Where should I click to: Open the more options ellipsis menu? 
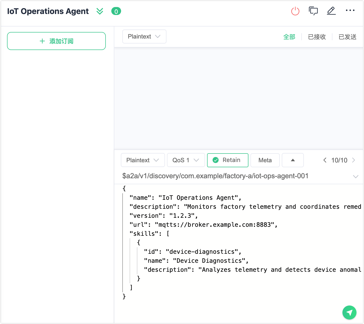(x=350, y=11)
